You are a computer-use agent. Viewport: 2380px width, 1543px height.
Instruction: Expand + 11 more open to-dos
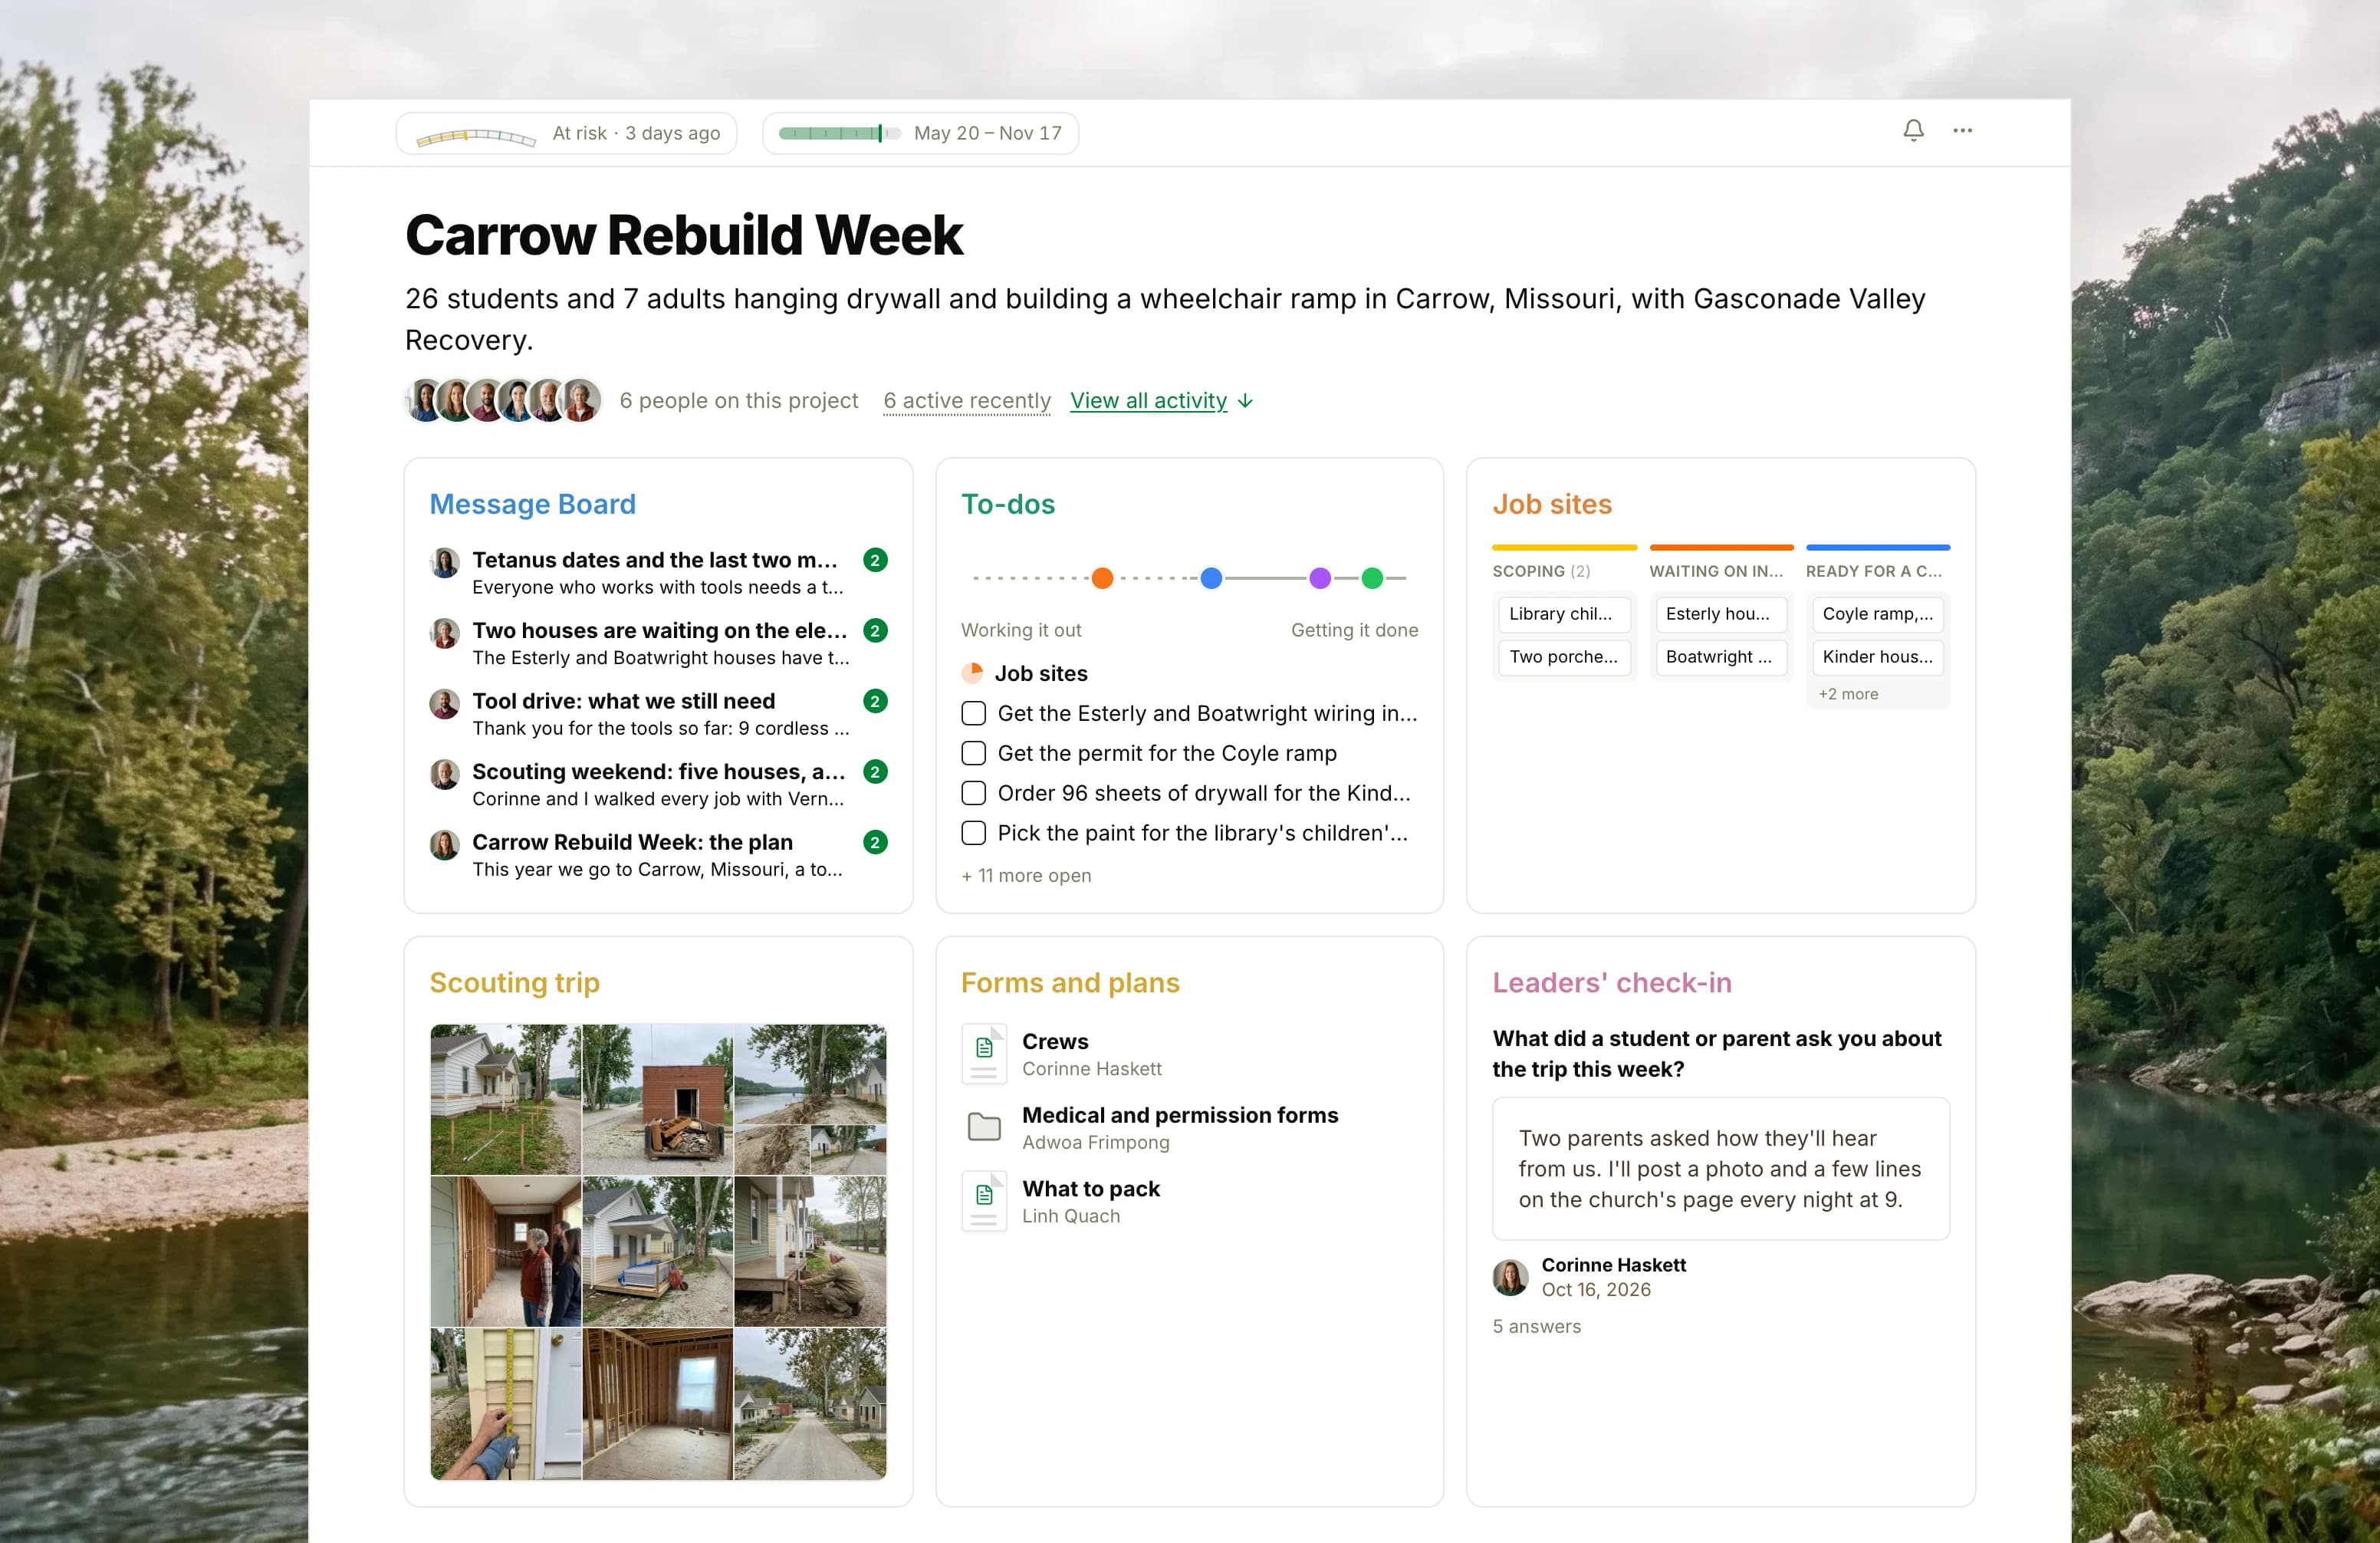[1026, 875]
